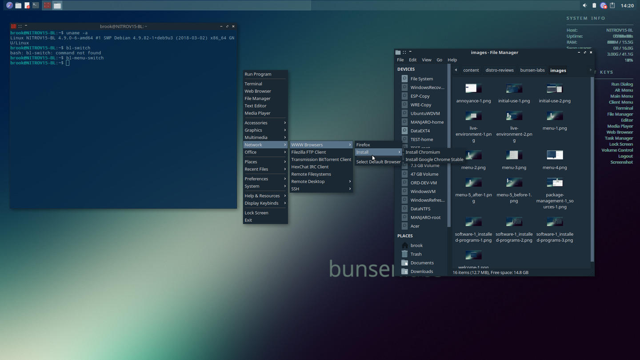Expand the System submenu

265,186
